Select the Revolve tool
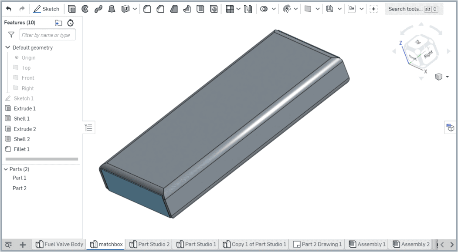The image size is (458, 252). [85, 9]
